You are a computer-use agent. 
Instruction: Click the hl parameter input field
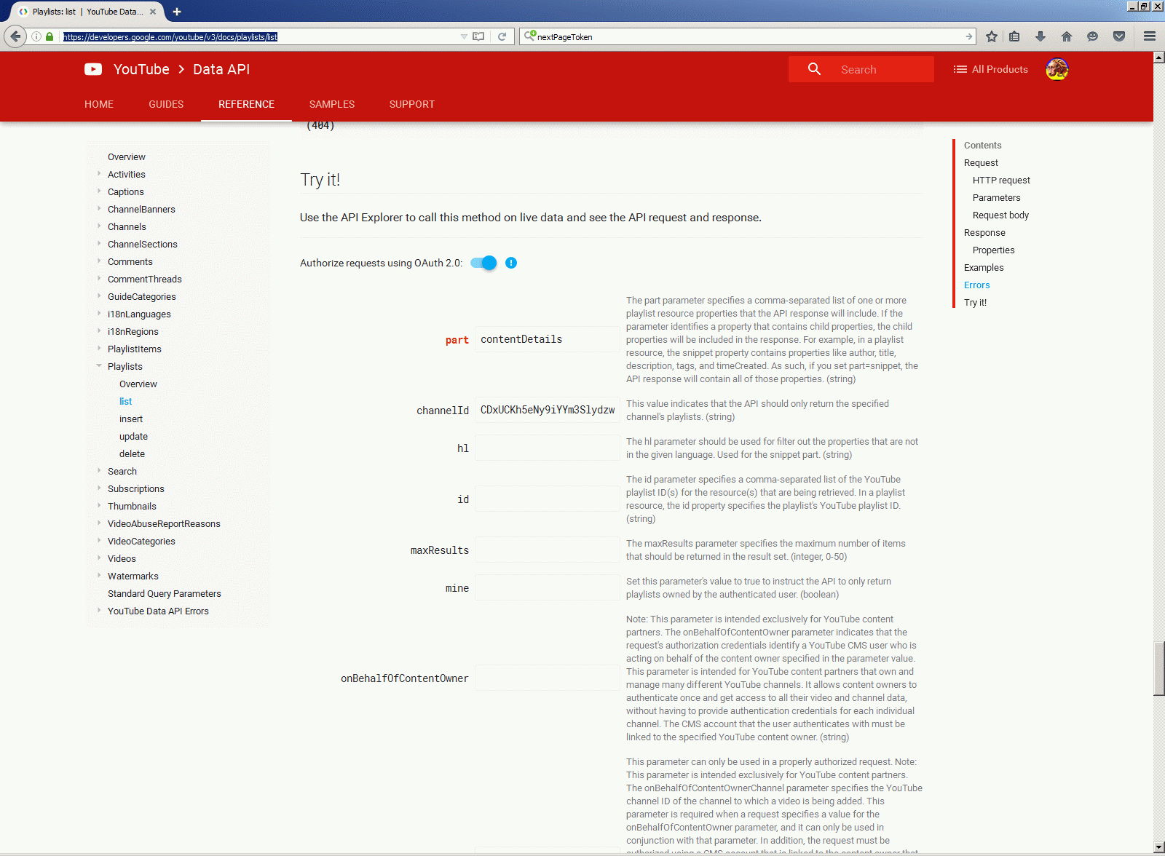click(548, 448)
